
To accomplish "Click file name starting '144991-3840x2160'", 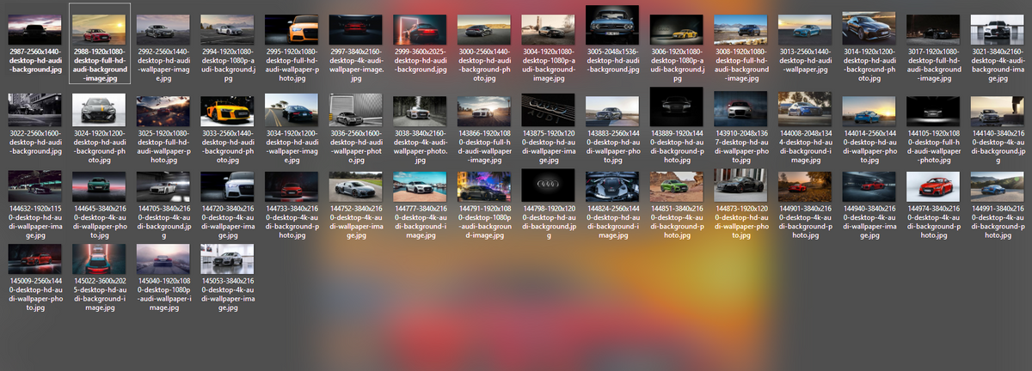I will tap(998, 221).
